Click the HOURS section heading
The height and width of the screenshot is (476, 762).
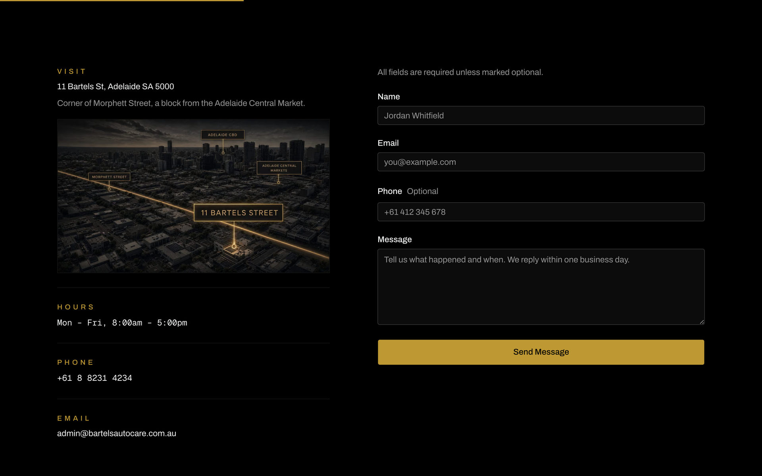pos(75,307)
